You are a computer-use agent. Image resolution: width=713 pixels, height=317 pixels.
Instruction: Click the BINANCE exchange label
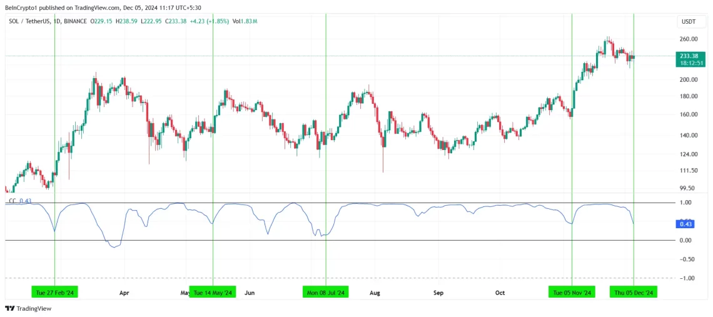76,21
